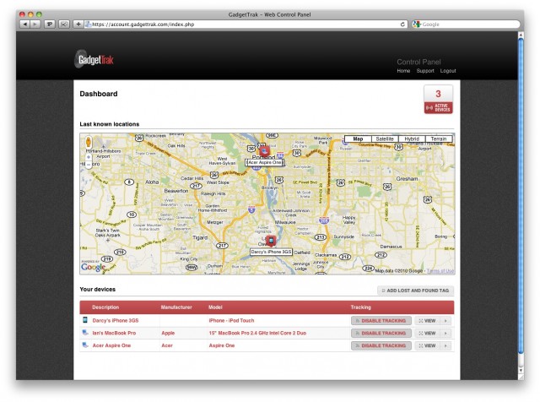Screen dimensions: 540x402
Task: Click the Street View pegman on the map
Action: [x=88, y=142]
